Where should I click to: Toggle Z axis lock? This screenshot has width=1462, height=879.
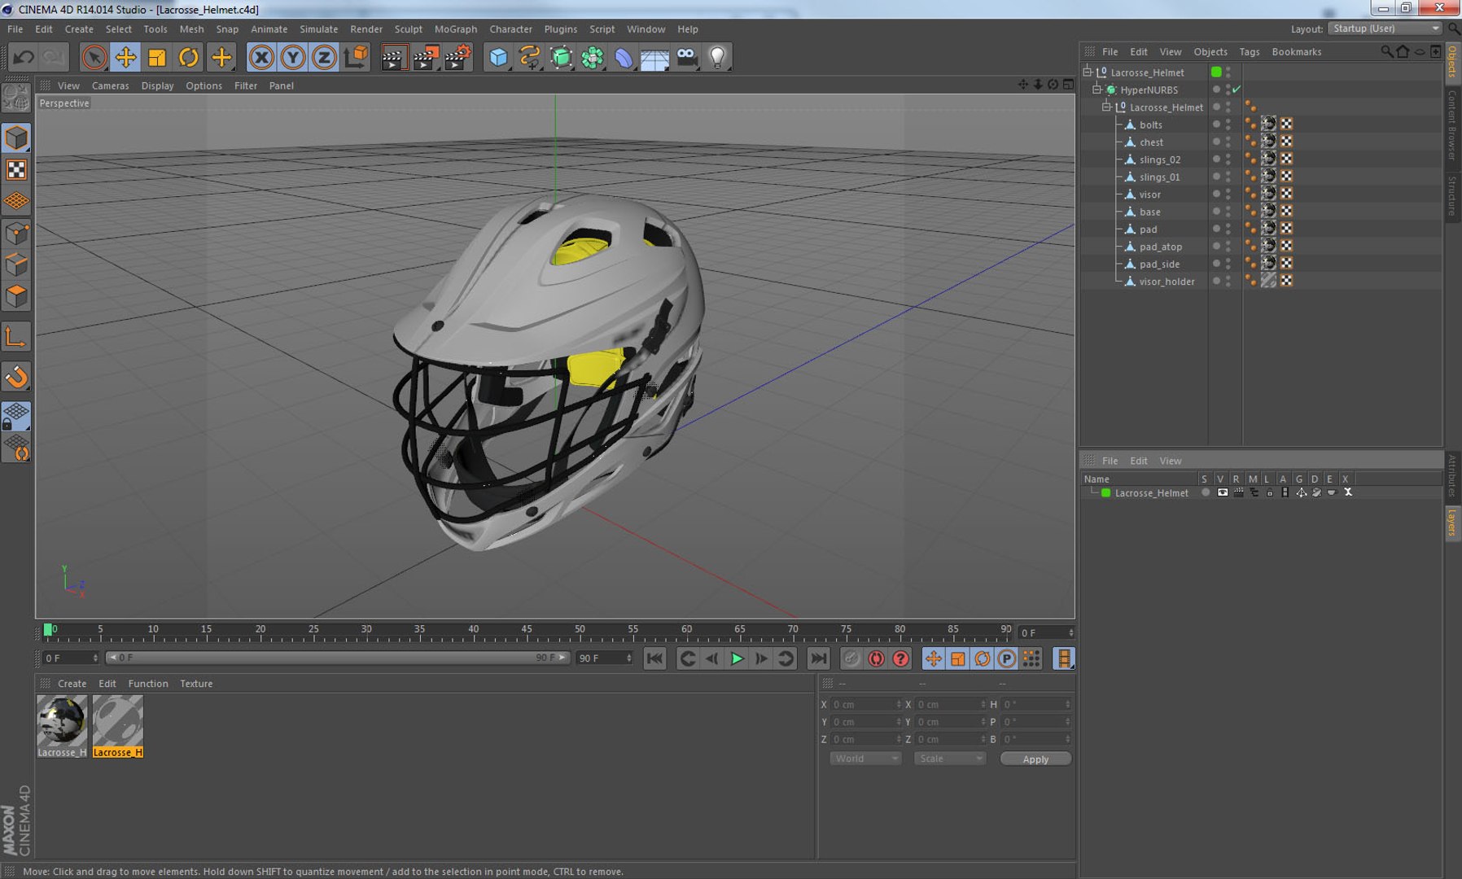pyautogui.click(x=324, y=58)
